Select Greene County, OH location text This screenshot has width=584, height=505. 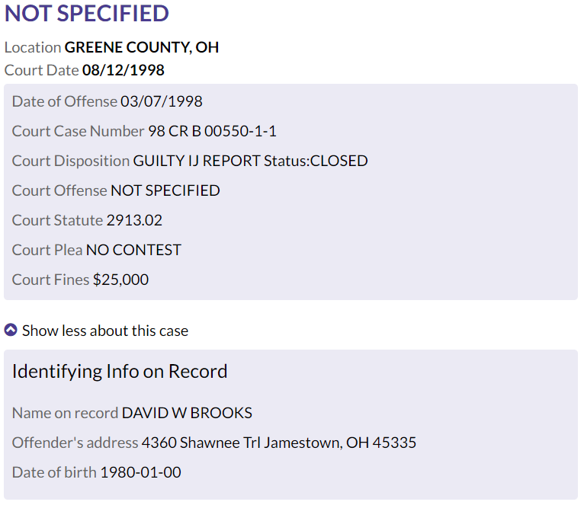pos(142,48)
